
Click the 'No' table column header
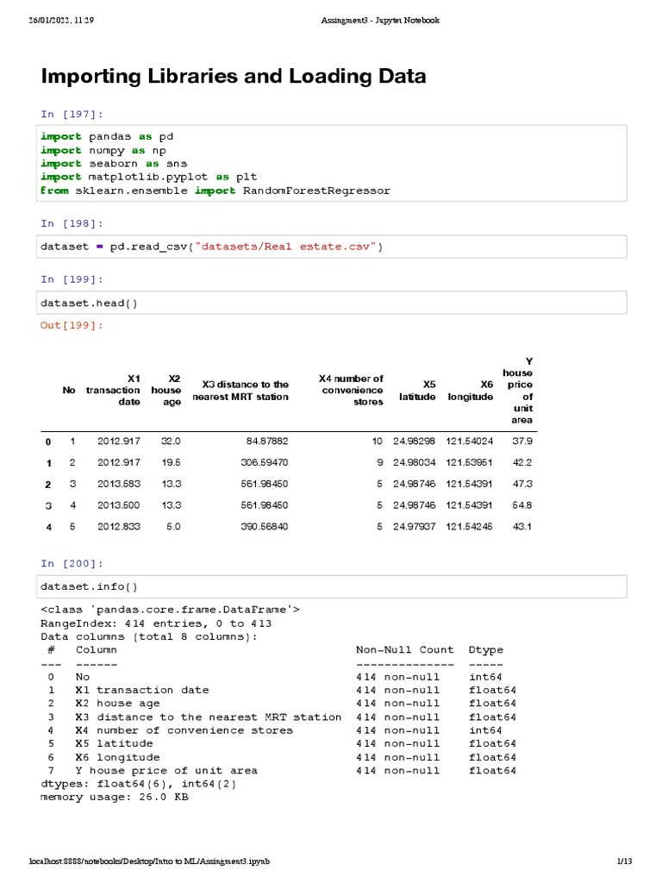[69, 390]
